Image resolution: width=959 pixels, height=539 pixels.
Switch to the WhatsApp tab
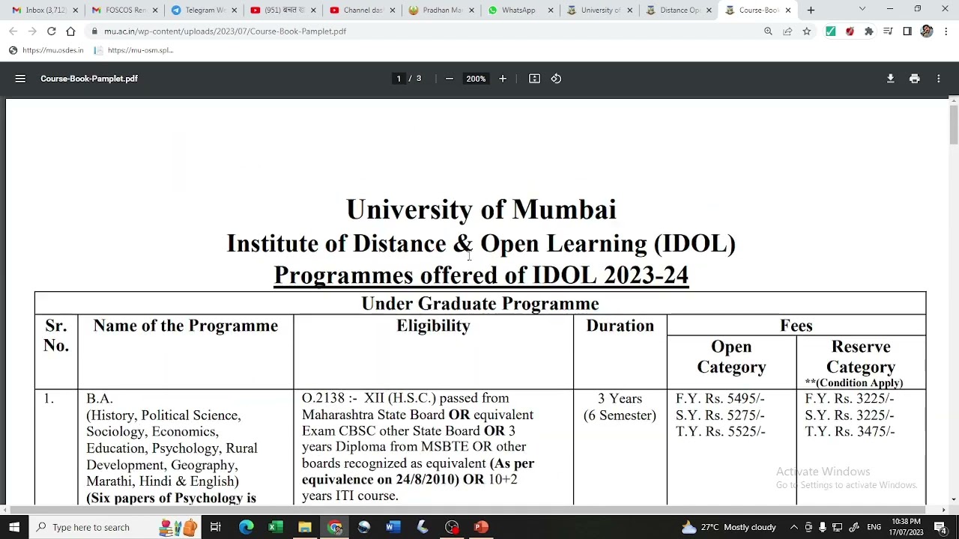520,10
